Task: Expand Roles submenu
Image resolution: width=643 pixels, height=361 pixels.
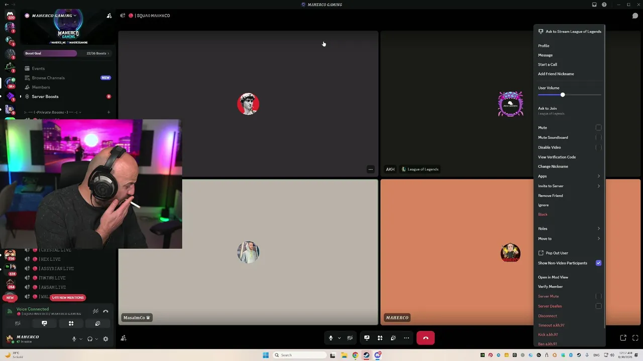Action: pos(569,229)
